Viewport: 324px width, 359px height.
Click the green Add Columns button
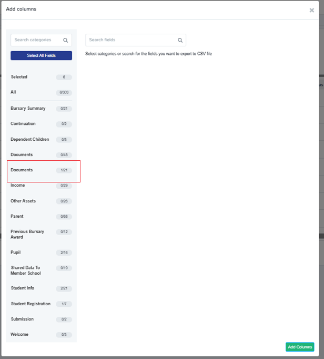click(300, 347)
